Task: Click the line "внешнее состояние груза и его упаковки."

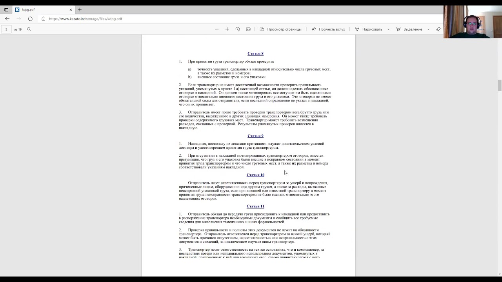Action: pyautogui.click(x=232, y=77)
